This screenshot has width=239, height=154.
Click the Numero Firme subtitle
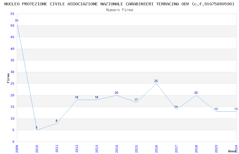tap(120, 10)
